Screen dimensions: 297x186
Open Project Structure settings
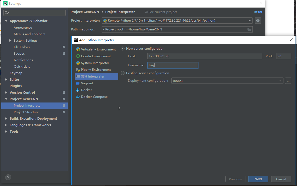[x=26, y=112]
